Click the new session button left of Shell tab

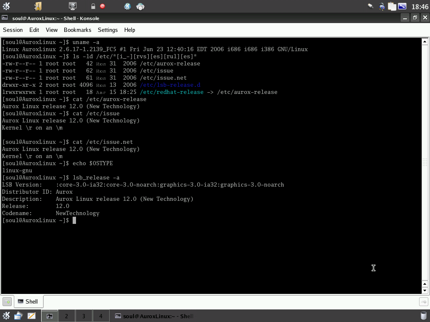8,302
